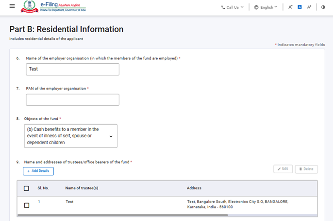
Task: Toggle the high contrast mode icon
Action: point(323,7)
